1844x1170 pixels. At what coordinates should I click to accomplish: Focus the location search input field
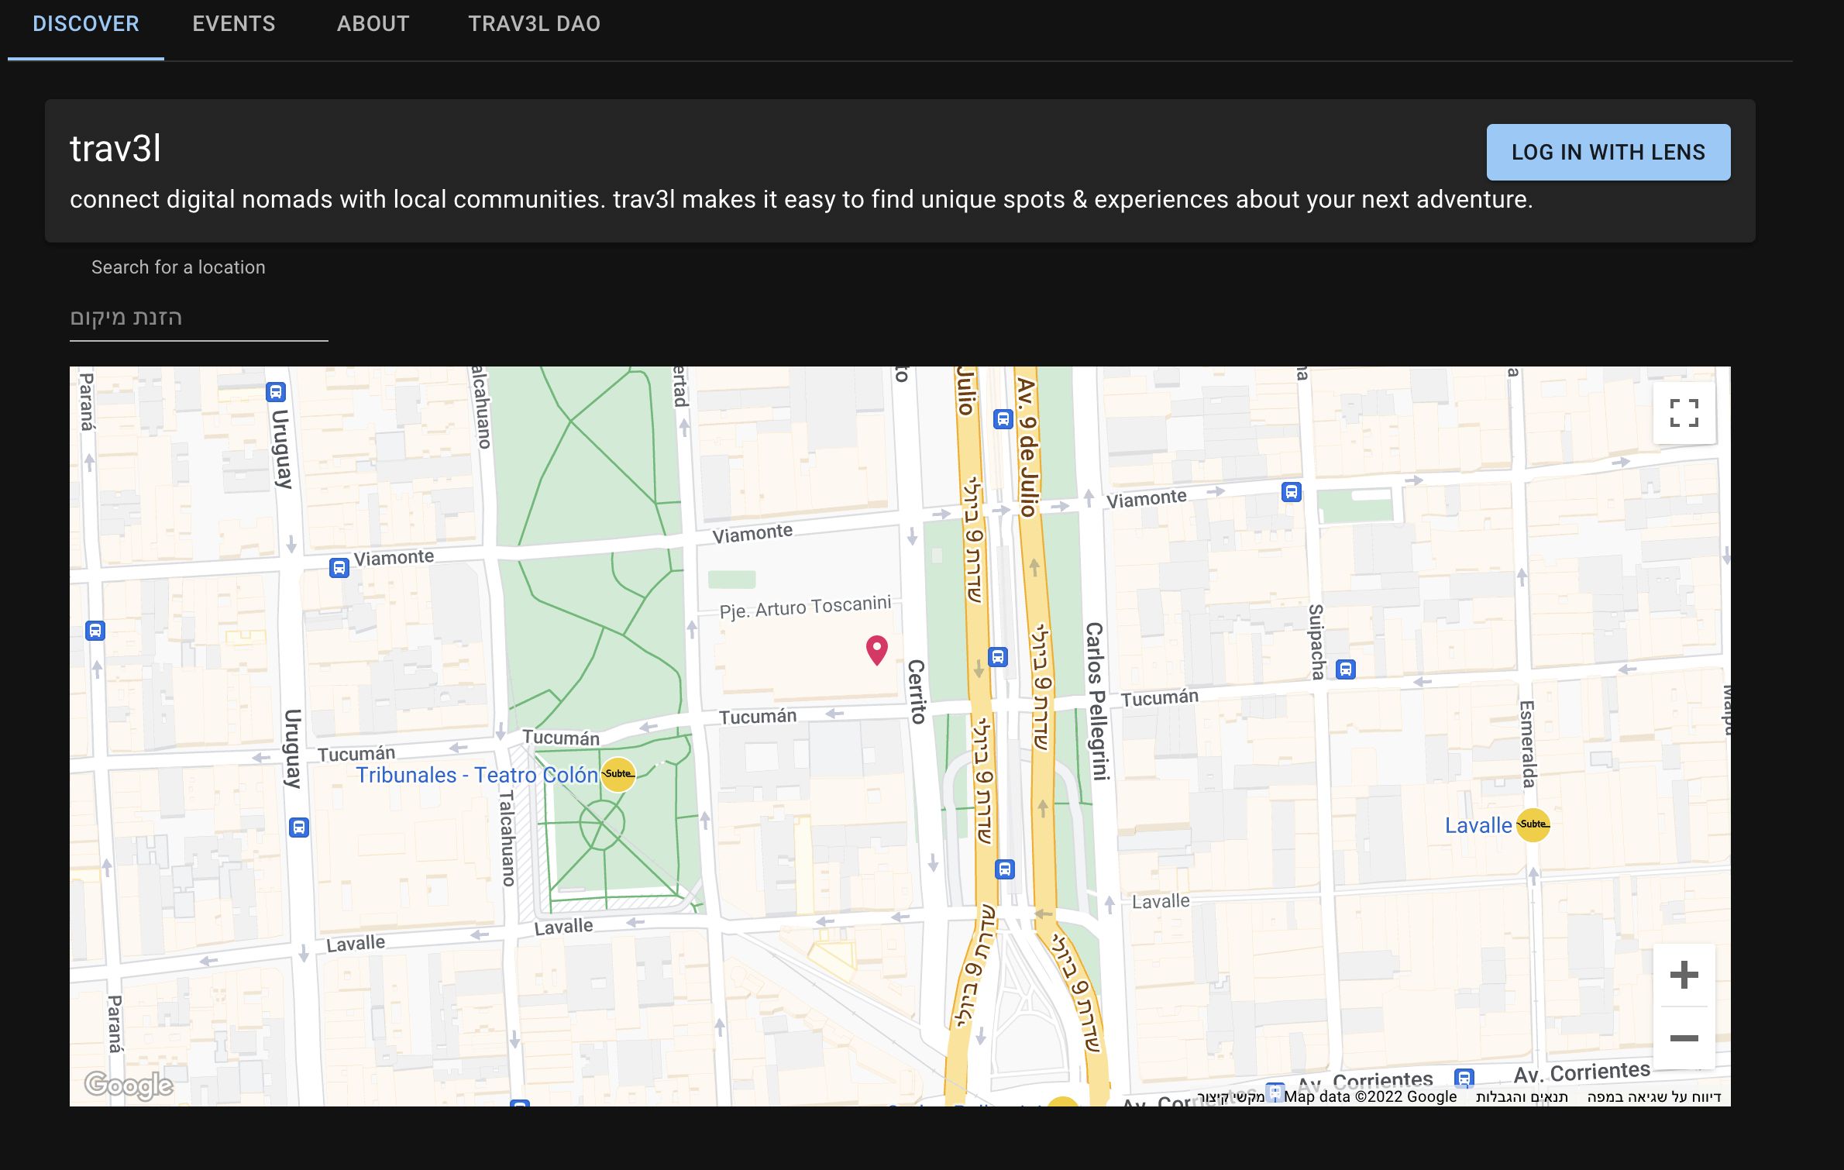point(199,318)
